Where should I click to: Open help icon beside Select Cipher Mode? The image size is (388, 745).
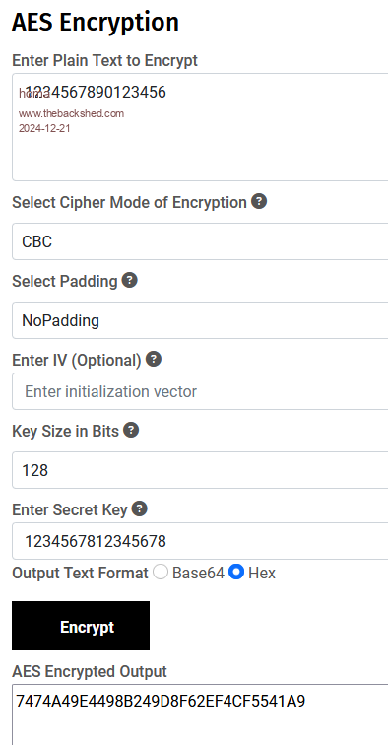[259, 201]
